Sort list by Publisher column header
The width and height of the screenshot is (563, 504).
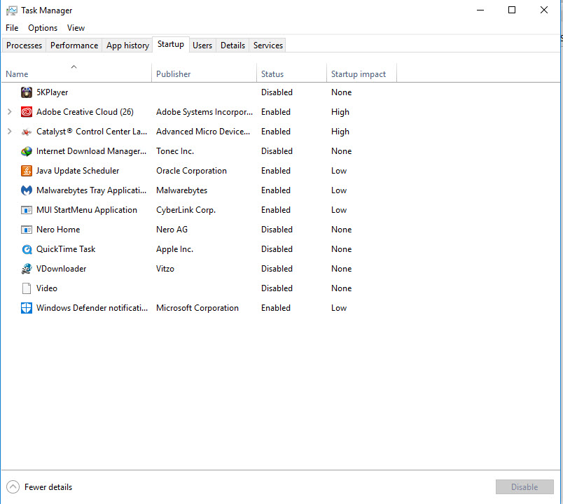tap(174, 74)
